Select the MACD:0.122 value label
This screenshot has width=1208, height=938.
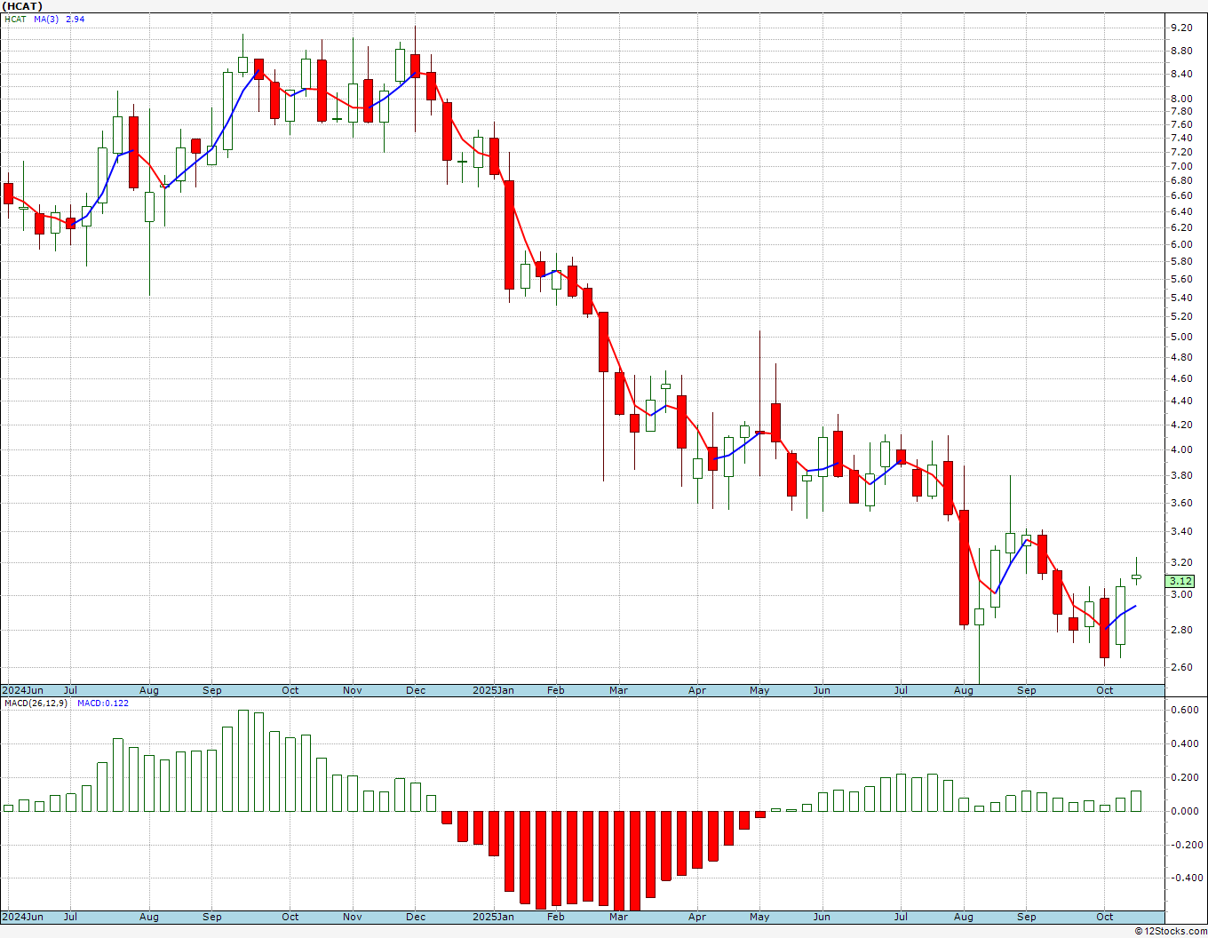pos(103,703)
